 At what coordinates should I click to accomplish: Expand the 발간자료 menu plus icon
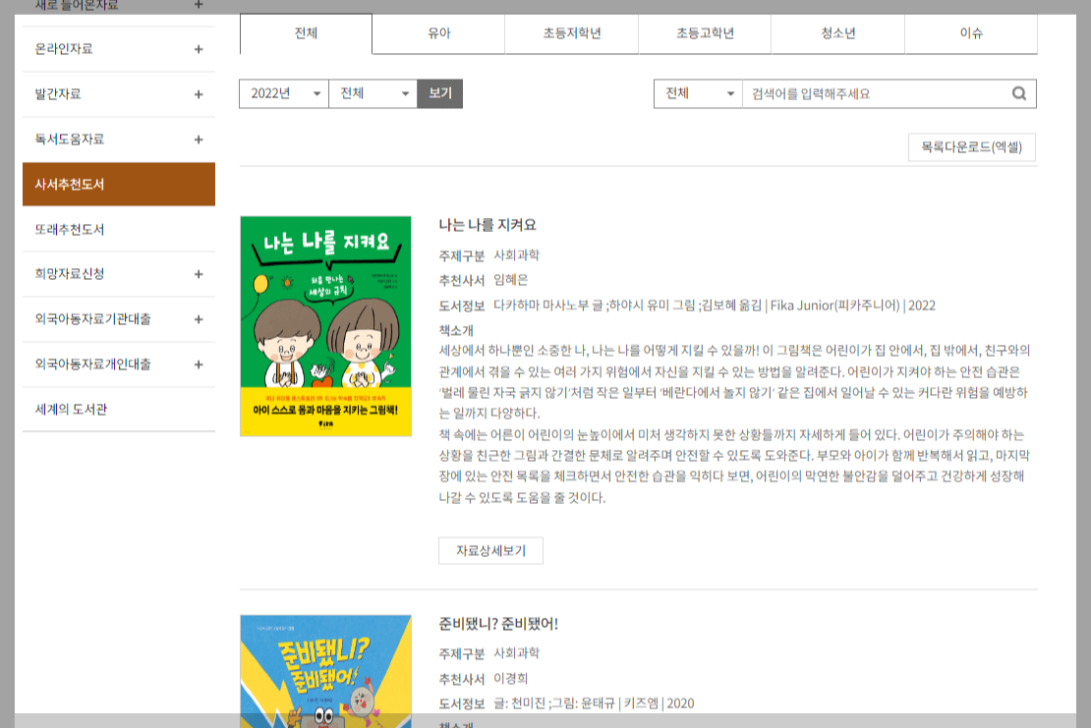tap(199, 94)
